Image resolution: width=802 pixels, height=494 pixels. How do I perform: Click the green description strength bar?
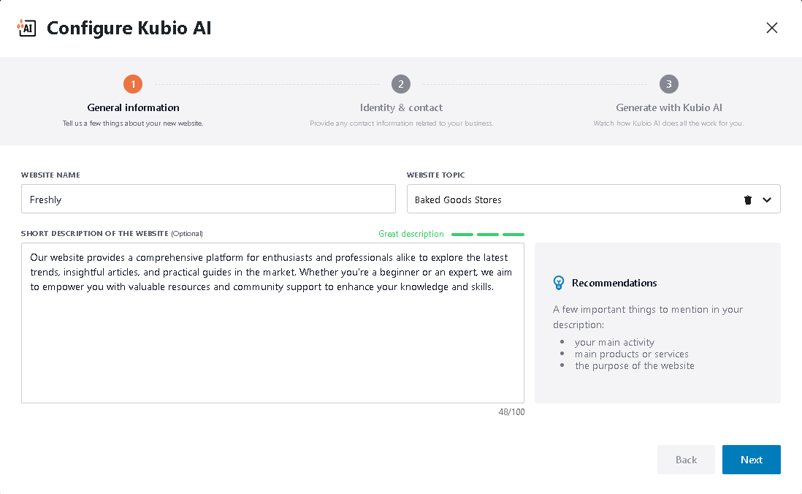(488, 235)
